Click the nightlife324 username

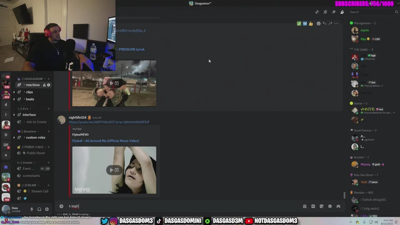77,117
